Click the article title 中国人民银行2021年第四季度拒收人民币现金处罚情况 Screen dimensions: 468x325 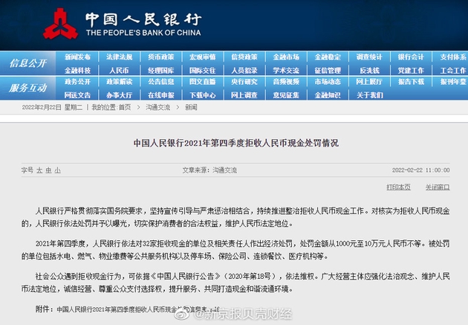235,143
